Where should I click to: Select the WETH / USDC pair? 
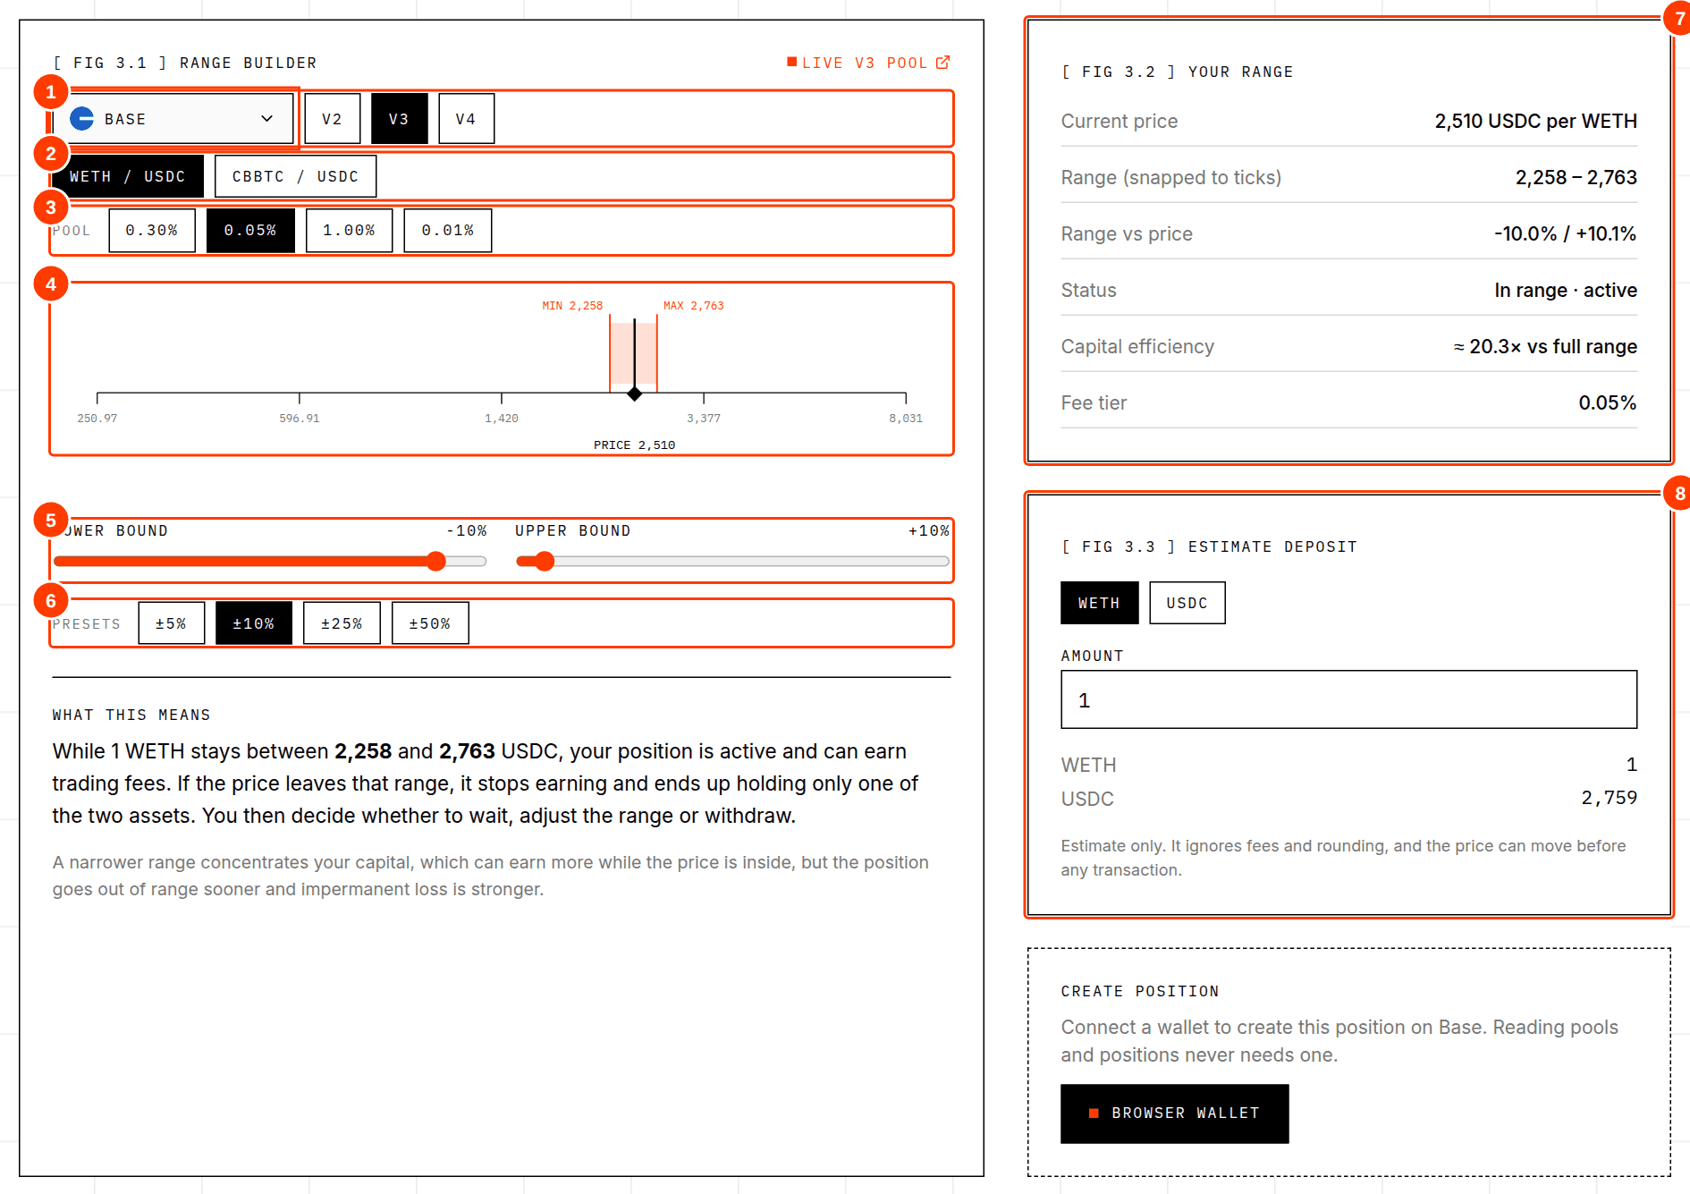click(x=128, y=176)
